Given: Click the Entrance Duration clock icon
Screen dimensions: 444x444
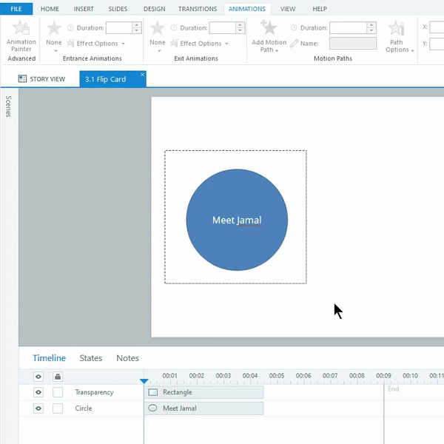Looking at the screenshot, I should click(x=70, y=28).
